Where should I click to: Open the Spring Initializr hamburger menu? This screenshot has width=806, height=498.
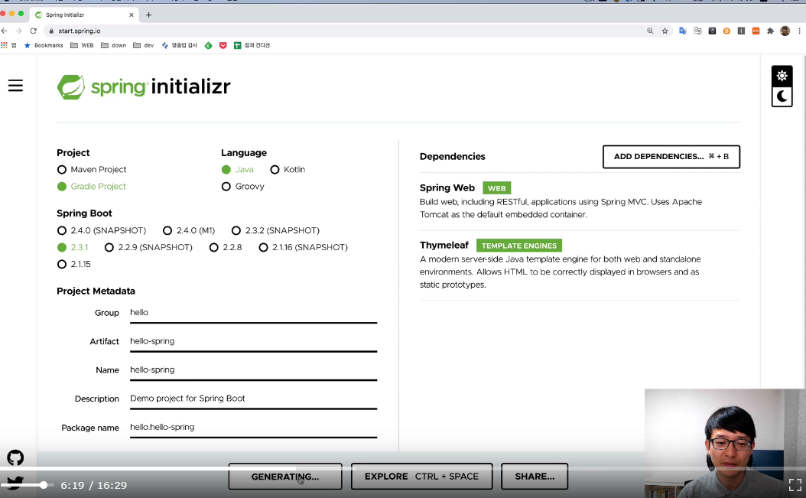click(x=15, y=86)
